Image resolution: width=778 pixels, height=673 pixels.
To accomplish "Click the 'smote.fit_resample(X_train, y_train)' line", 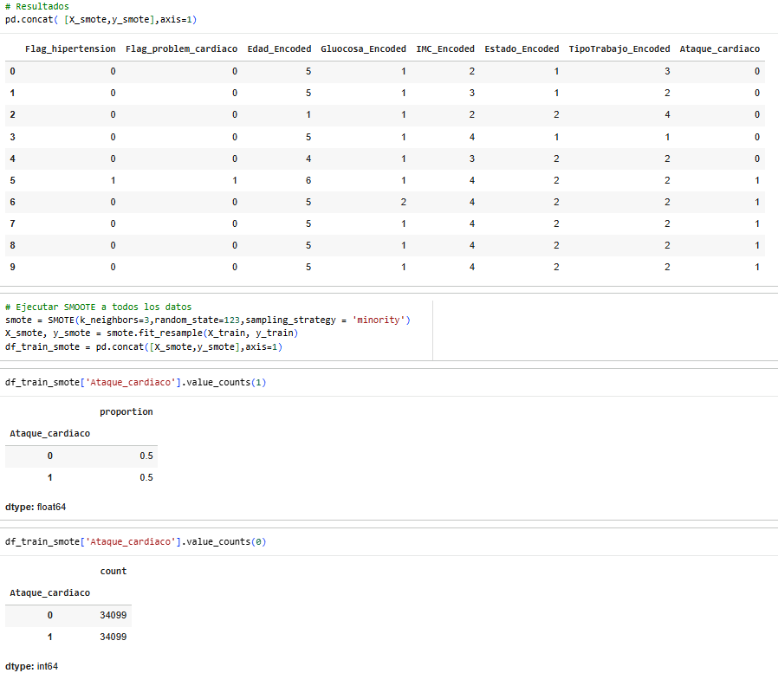I will coord(152,333).
